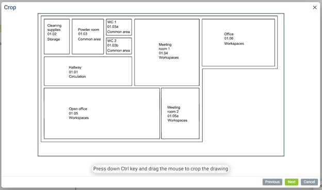Click the Open office 01.05 room
Viewport: 322px width, 190px height.
click(102, 113)
